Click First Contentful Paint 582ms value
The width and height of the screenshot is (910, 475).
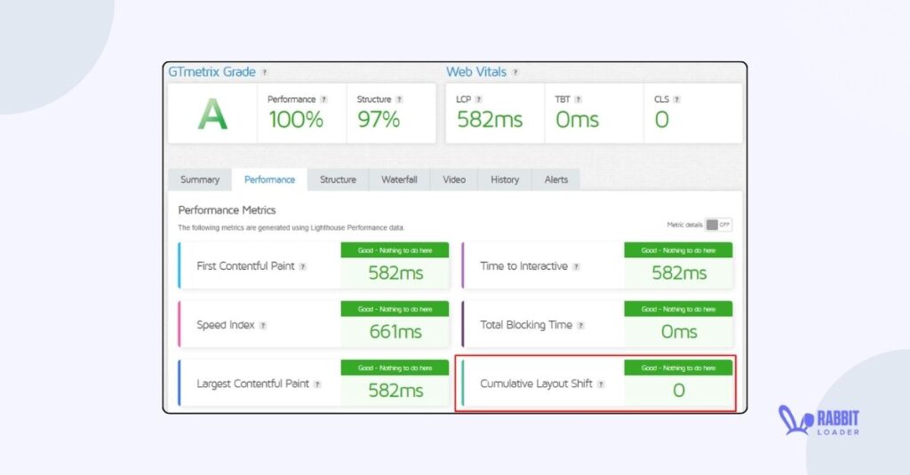point(395,273)
